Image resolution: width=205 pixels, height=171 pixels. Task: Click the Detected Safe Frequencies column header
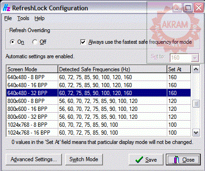pyautogui.click(x=112, y=69)
